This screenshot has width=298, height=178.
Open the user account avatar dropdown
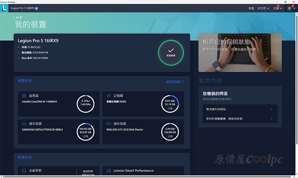[x=291, y=8]
